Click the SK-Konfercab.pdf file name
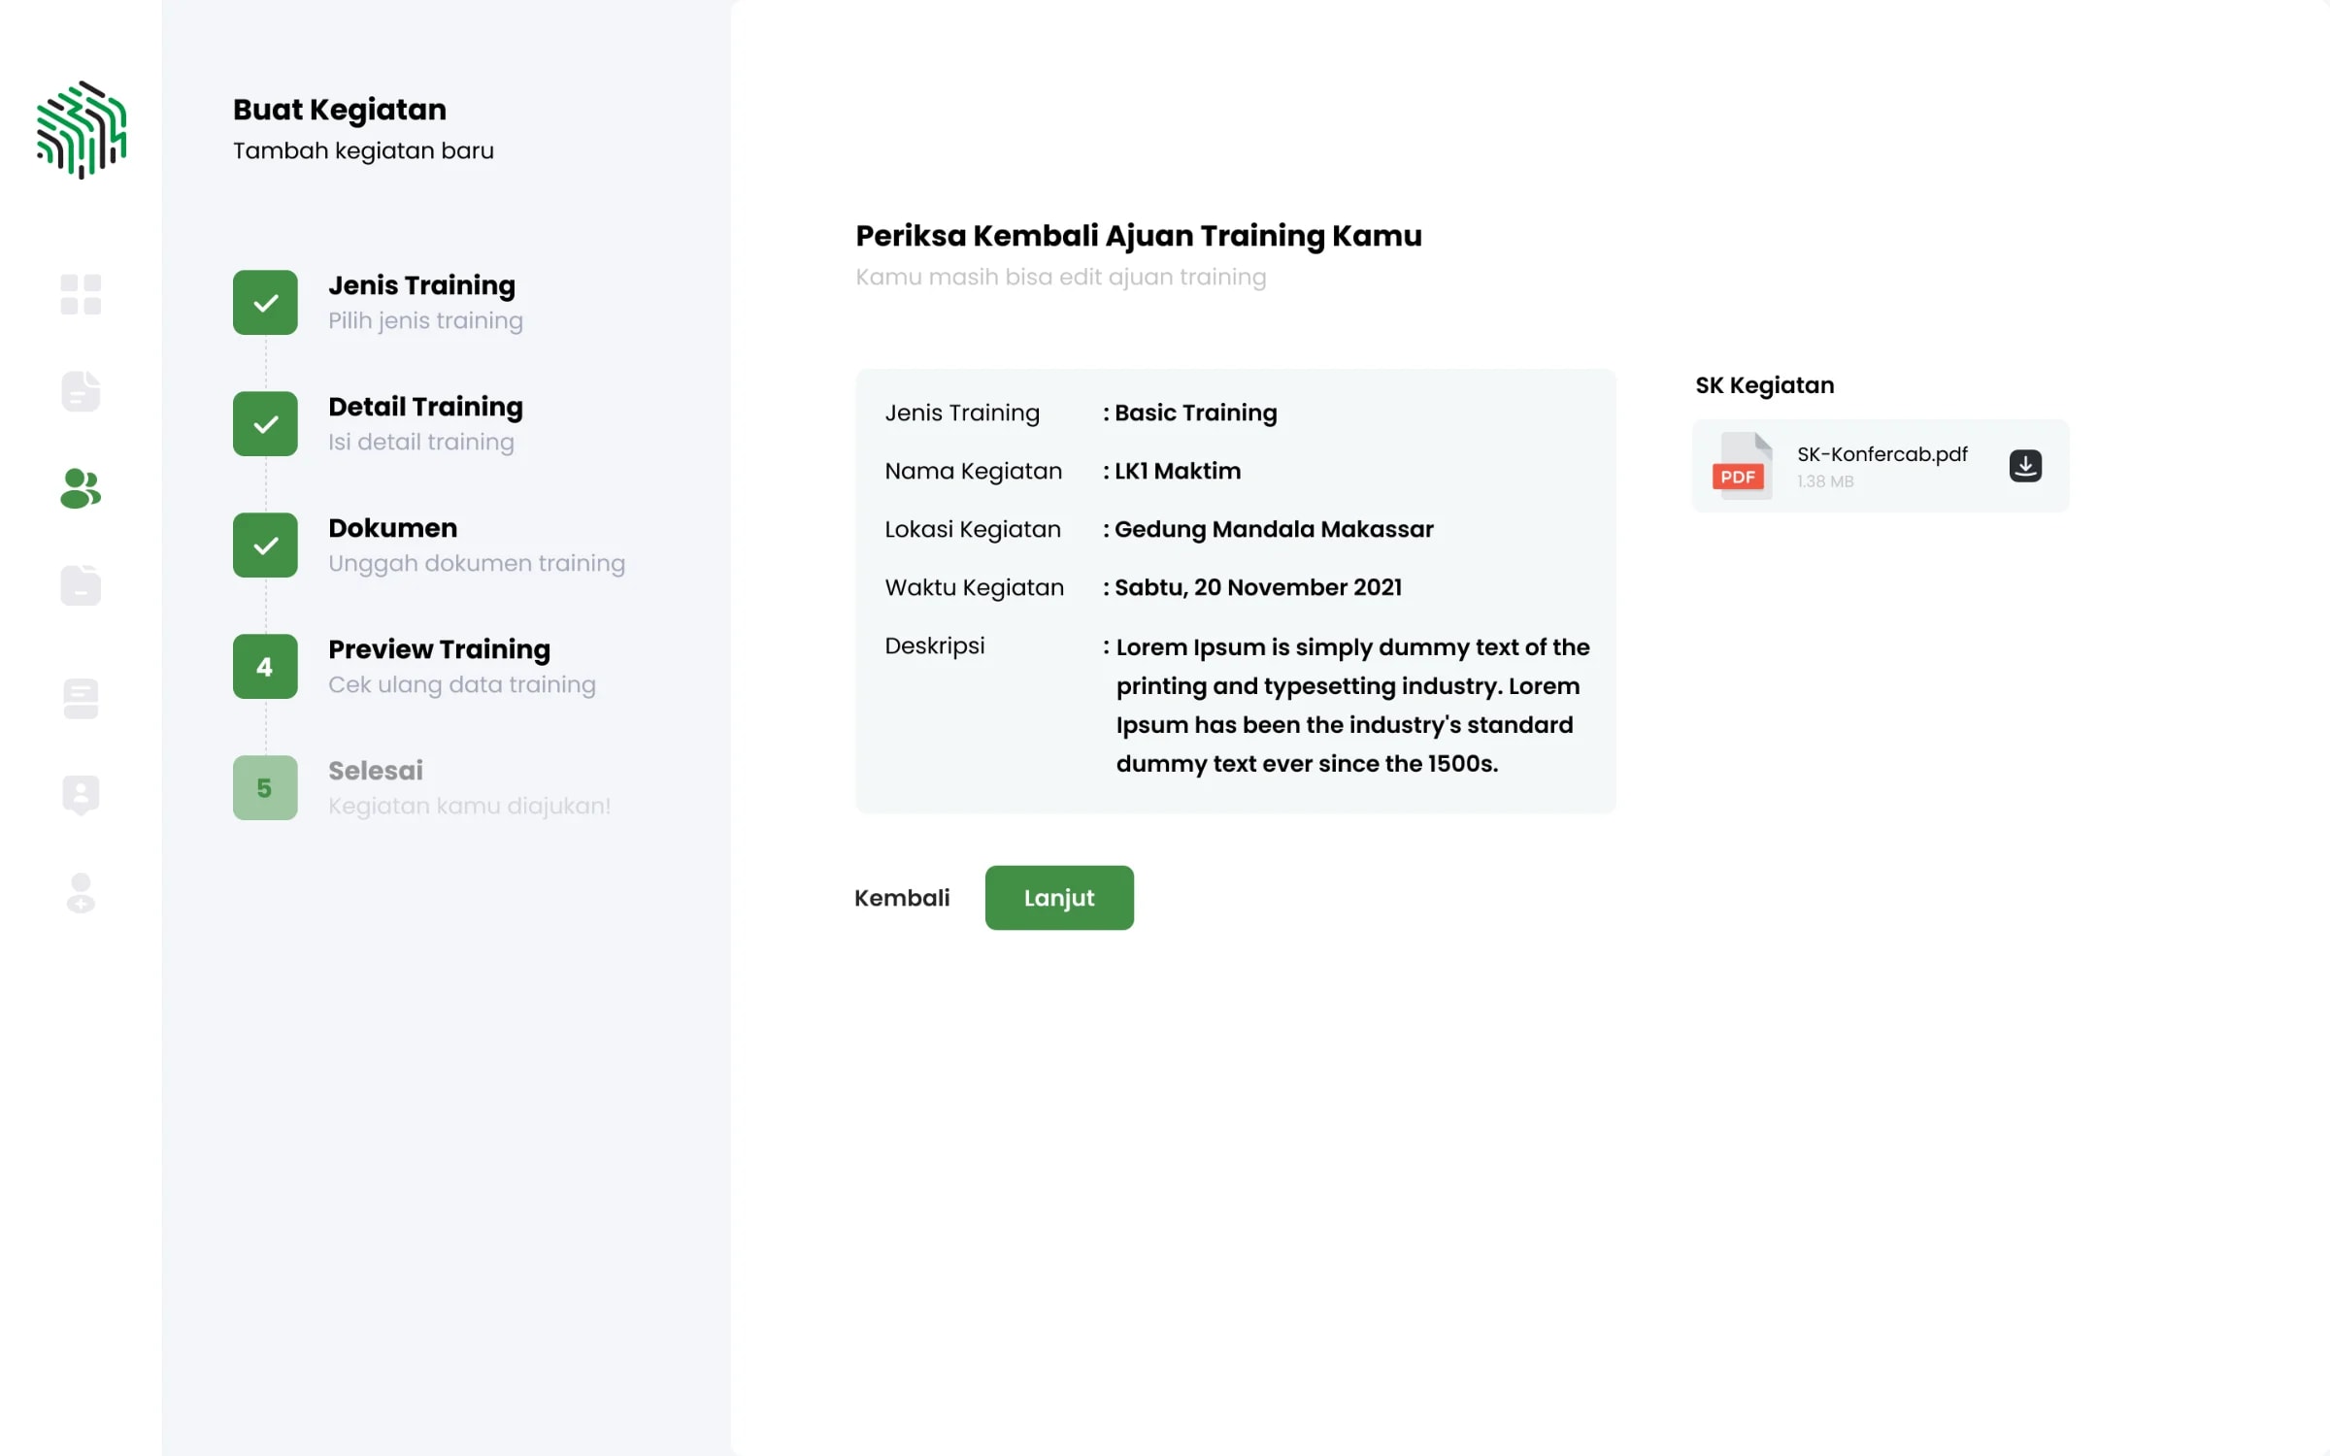 (x=1881, y=454)
